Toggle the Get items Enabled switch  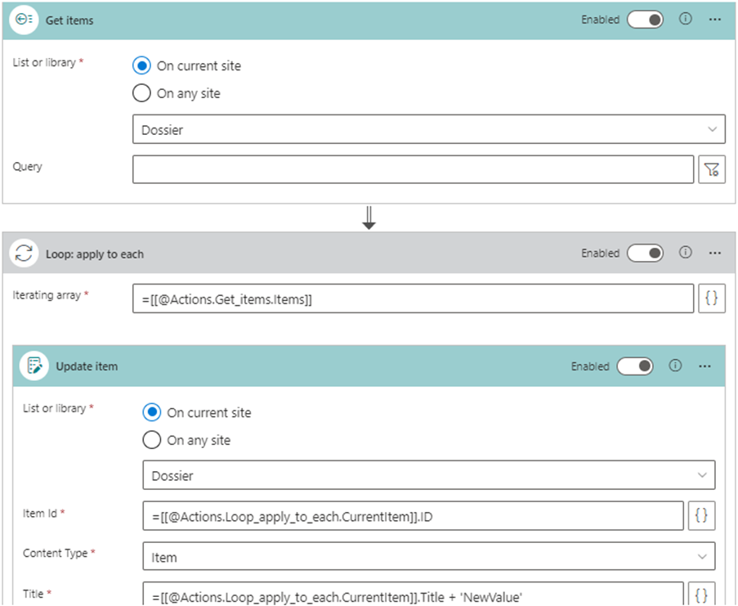[x=645, y=20]
